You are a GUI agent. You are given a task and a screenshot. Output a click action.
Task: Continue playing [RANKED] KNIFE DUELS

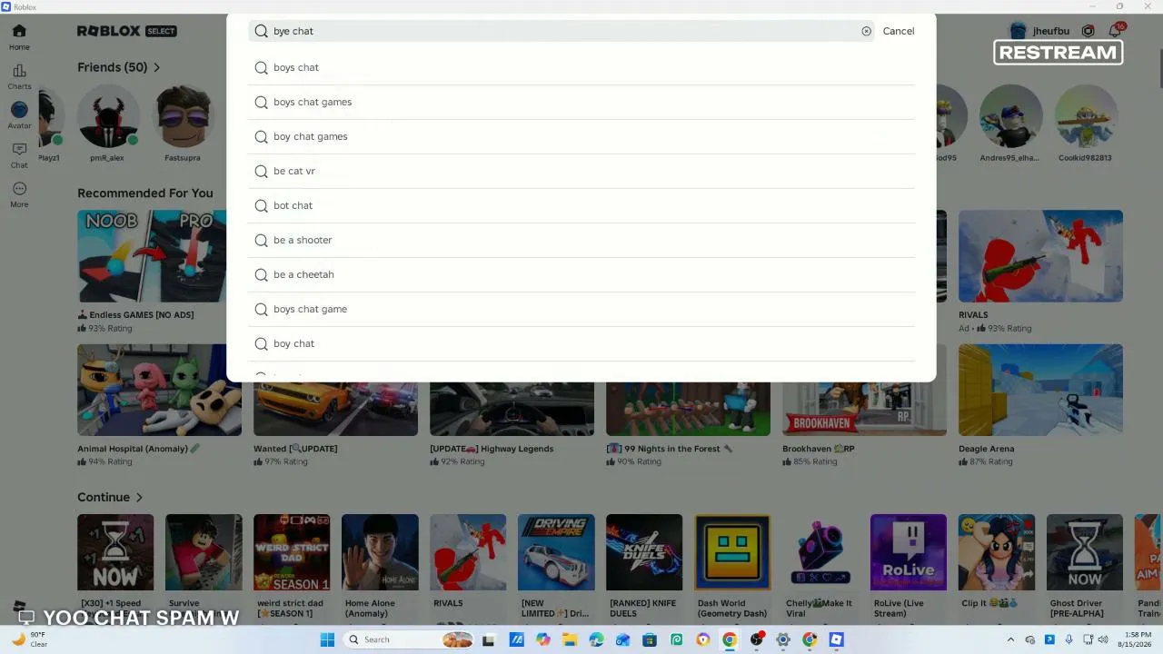[x=644, y=552]
